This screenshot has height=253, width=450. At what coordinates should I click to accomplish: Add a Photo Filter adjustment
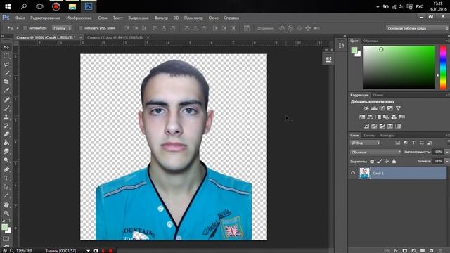pos(386,117)
